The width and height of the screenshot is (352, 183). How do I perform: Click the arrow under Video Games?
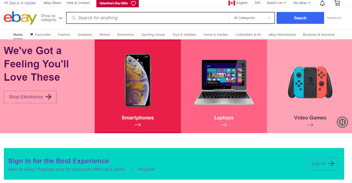point(310,125)
